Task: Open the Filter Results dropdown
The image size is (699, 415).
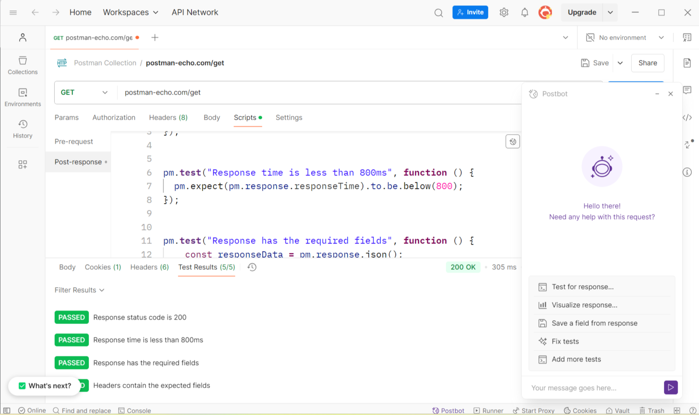Action: pos(80,290)
